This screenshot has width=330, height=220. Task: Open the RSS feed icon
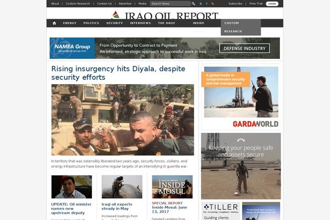213,4
